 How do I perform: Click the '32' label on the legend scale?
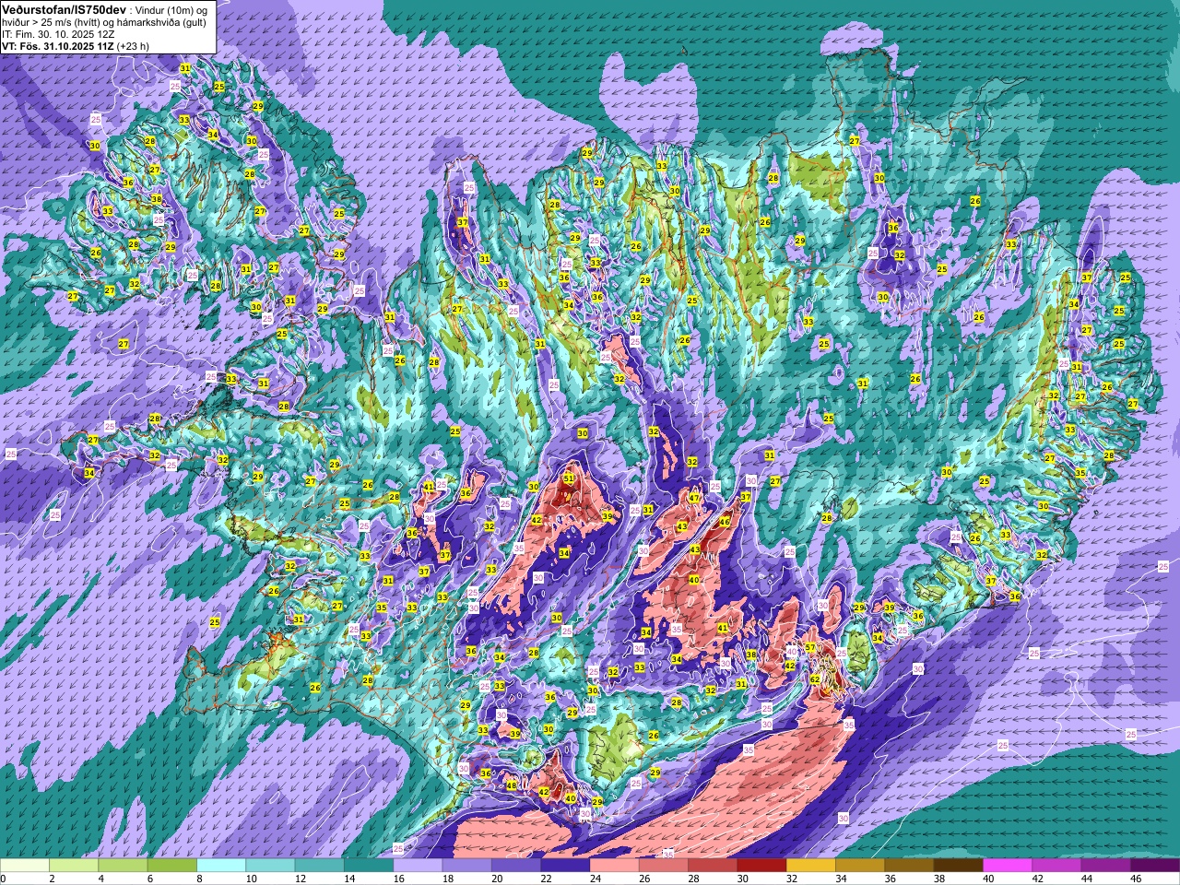pos(791,879)
